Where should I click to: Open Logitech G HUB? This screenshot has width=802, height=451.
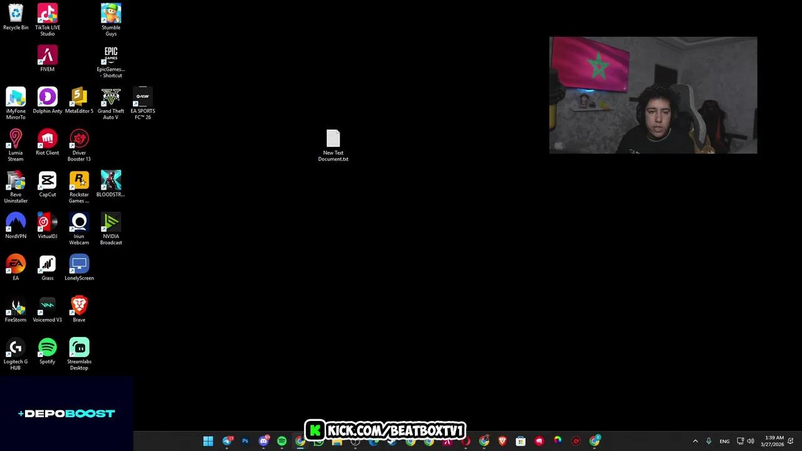click(x=16, y=348)
